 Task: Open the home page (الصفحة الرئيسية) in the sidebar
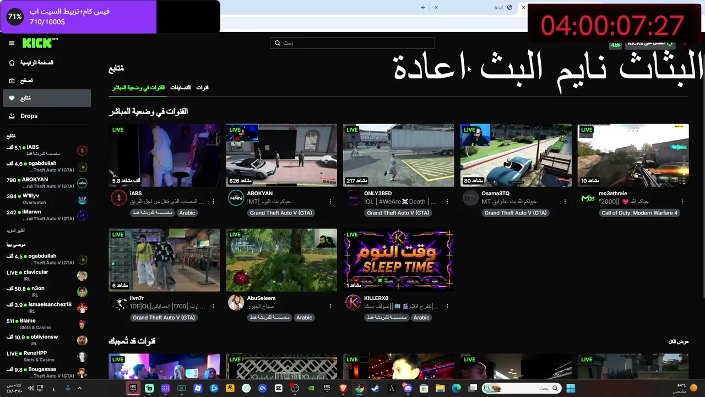(47, 63)
